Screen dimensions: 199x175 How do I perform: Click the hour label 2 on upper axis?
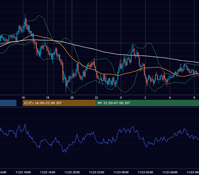tap(145, 98)
